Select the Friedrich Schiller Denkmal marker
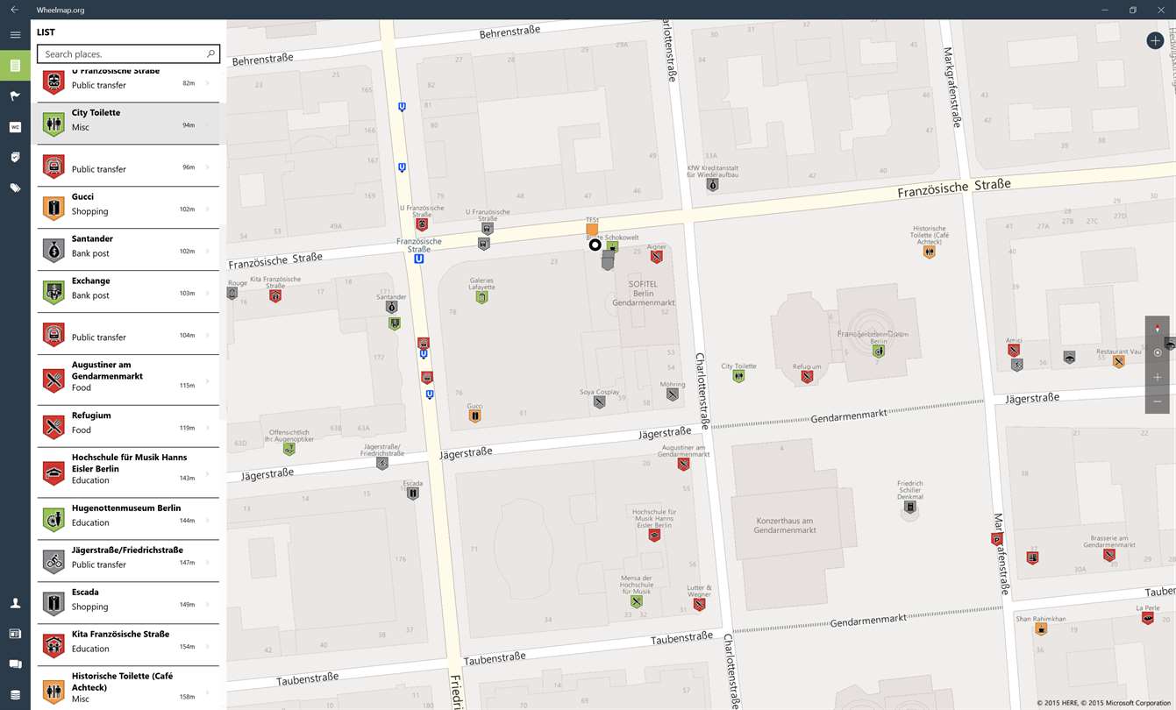 910,507
